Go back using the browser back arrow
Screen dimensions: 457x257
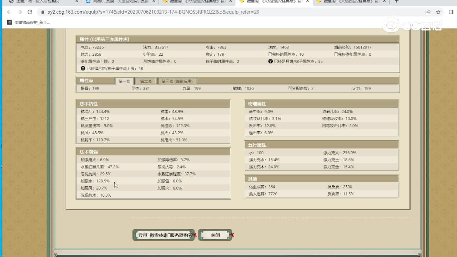point(10,12)
